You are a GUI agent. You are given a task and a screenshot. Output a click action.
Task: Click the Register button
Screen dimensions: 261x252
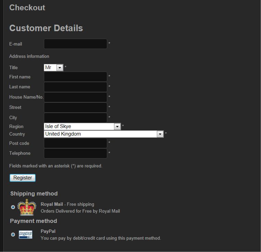click(23, 178)
